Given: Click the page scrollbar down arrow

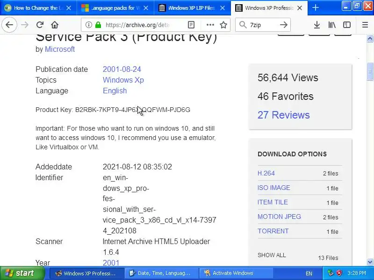Looking at the screenshot, I should click(x=370, y=262).
